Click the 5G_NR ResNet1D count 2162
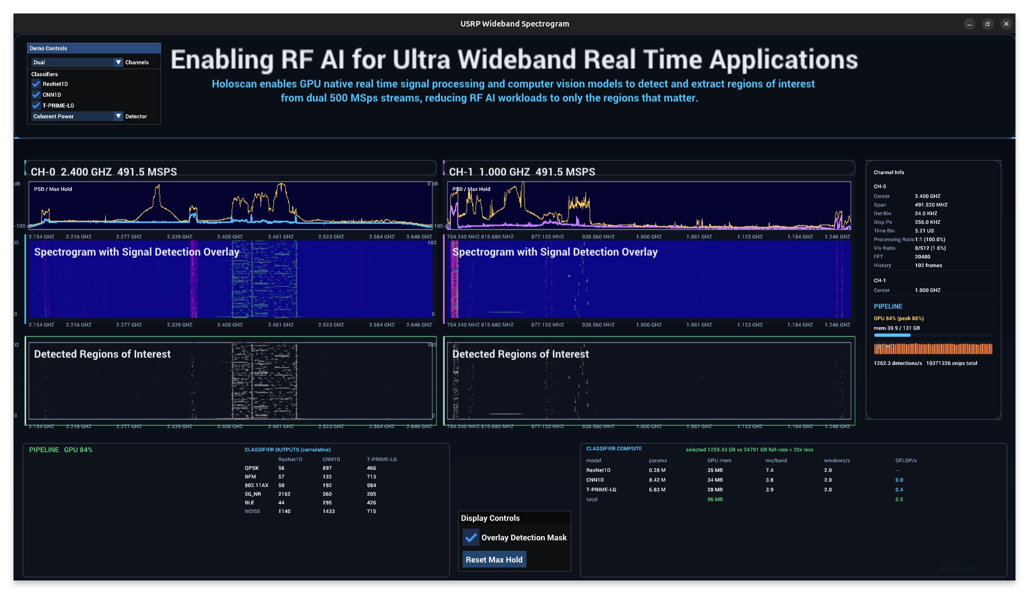Image resolution: width=1029 pixels, height=594 pixels. click(284, 494)
